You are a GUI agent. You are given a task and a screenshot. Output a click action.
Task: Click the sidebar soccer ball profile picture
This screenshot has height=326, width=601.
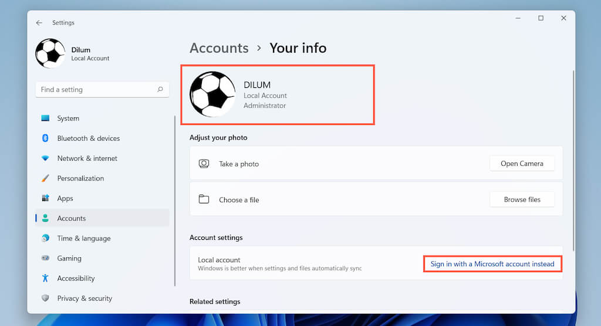click(x=50, y=53)
